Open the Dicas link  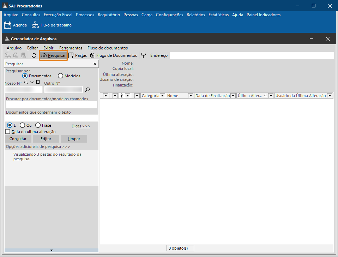(81, 126)
